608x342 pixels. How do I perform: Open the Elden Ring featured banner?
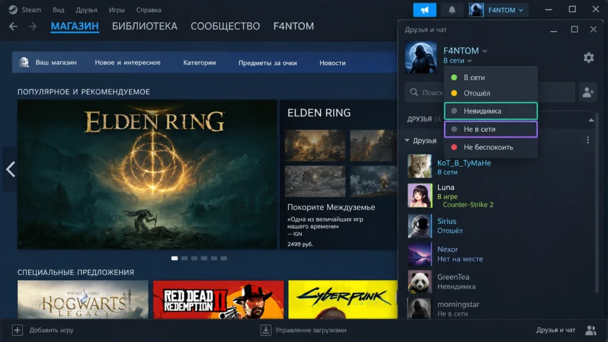coord(147,175)
